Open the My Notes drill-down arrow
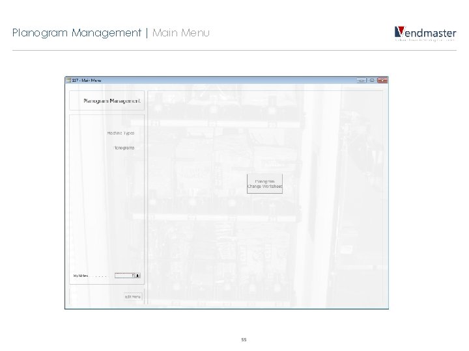This screenshot has height=351, width=469. point(138,276)
